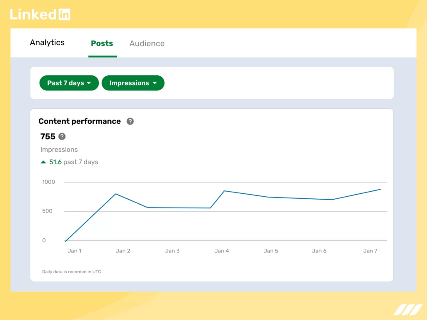Expand the Past 7 days dropdown
This screenshot has width=427, height=320.
point(69,83)
